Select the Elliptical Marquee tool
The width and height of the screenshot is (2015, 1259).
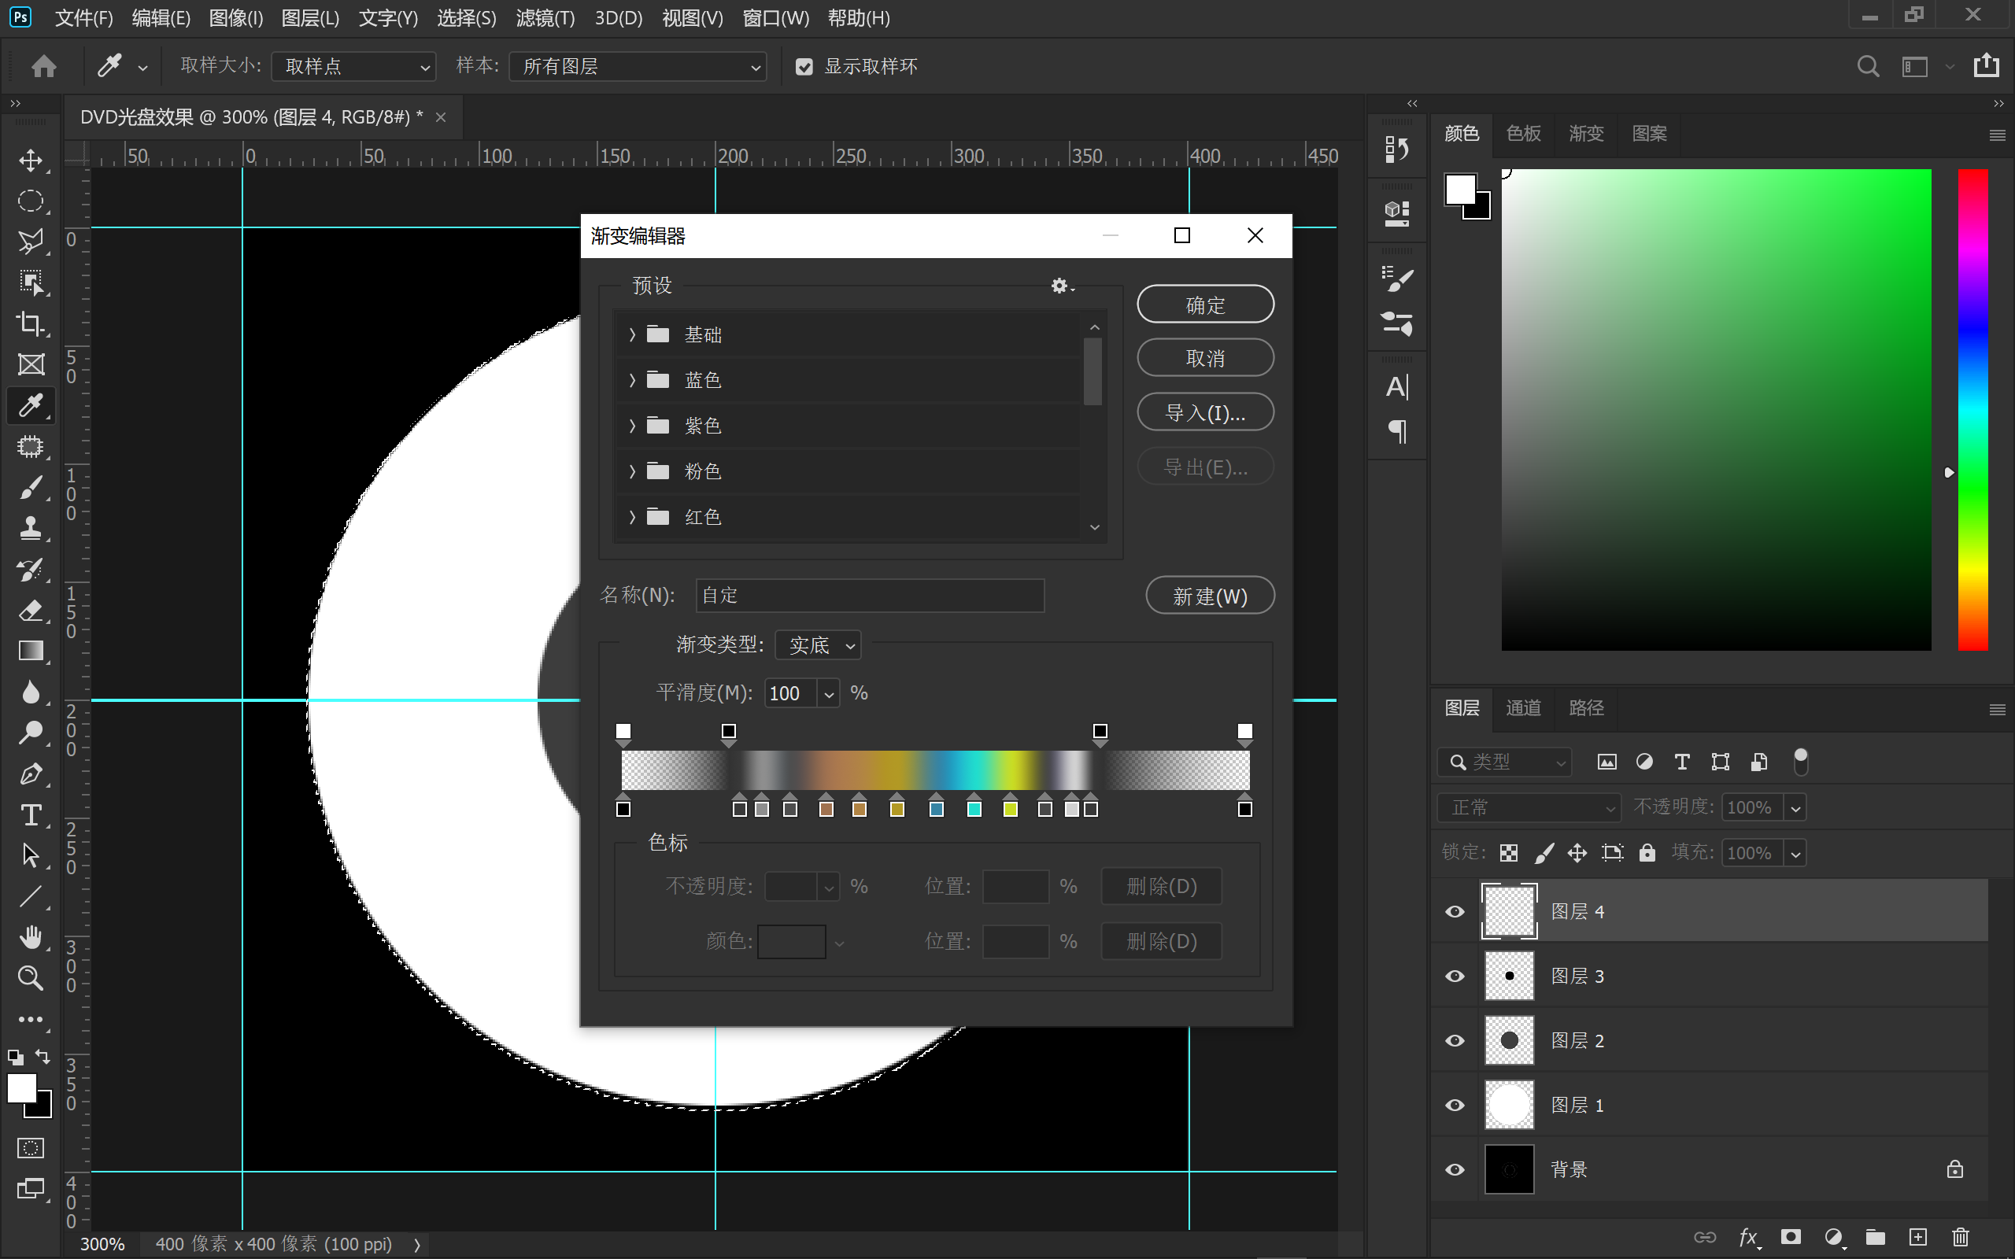pyautogui.click(x=31, y=201)
